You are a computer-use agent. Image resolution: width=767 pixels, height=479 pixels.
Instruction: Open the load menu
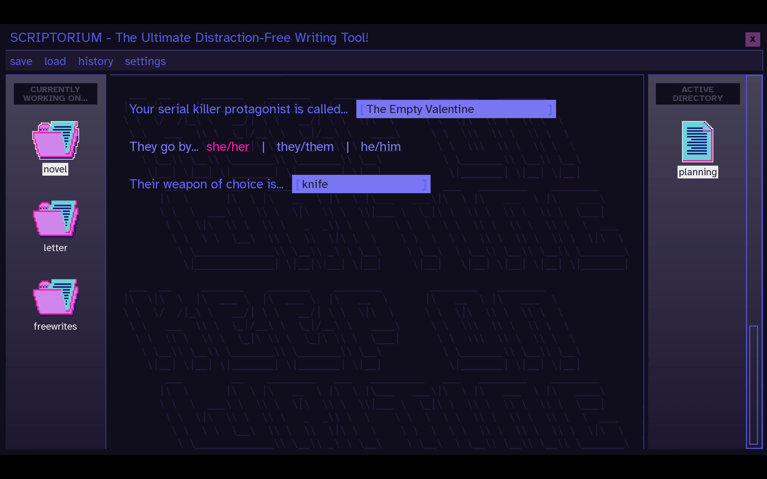[55, 61]
